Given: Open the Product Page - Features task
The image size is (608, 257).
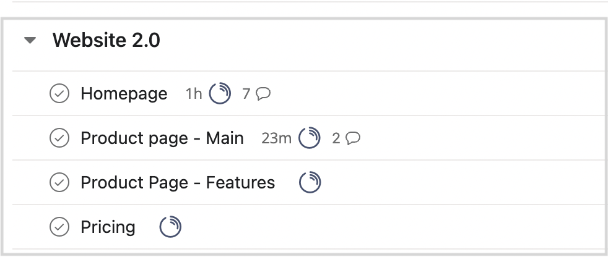Looking at the screenshot, I should (x=178, y=183).
